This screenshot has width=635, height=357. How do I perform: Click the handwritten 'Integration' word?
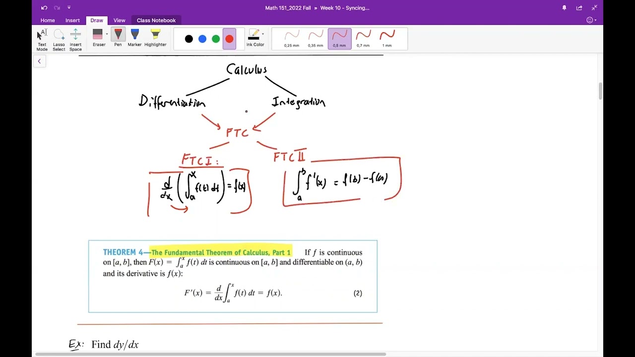pyautogui.click(x=299, y=102)
